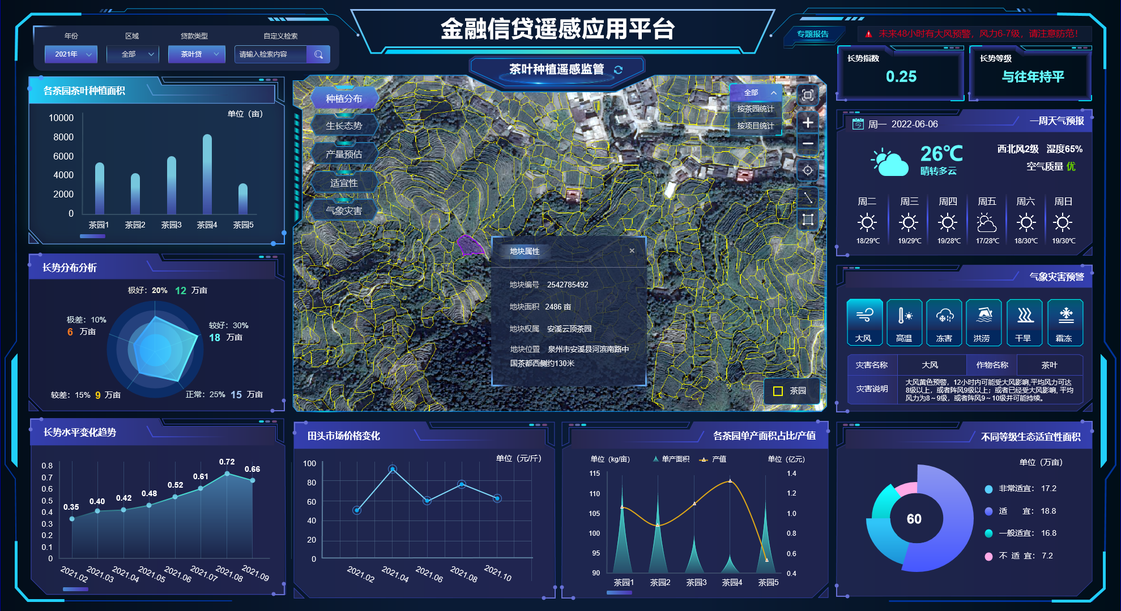Select the line distance measure tool
This screenshot has height=611, width=1121.
click(808, 197)
